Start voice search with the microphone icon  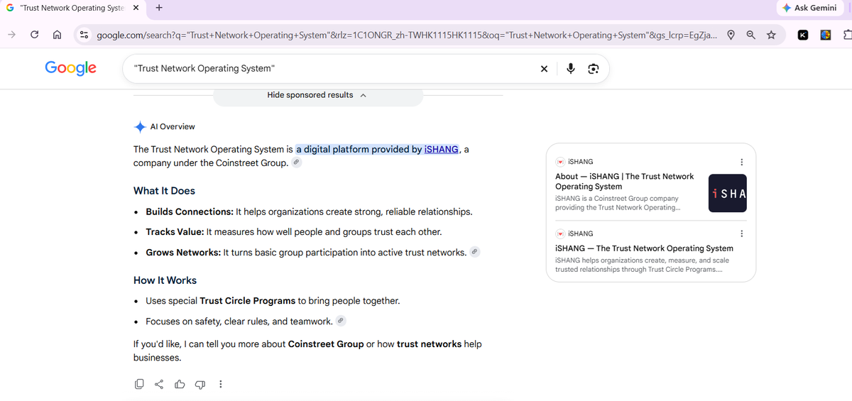tap(571, 69)
